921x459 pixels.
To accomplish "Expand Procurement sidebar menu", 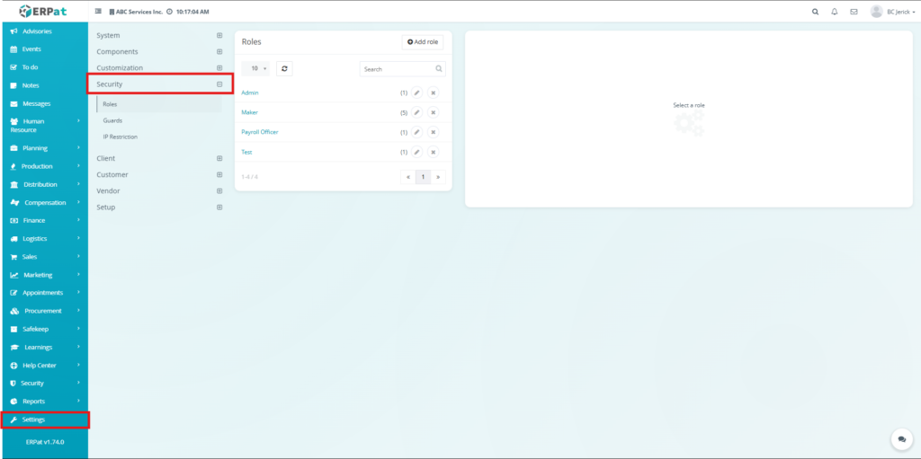I will [x=44, y=311].
